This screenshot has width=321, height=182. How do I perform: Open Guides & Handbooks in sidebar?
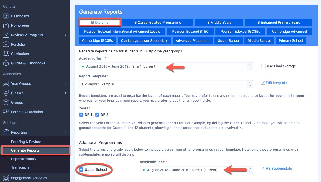pos(28,63)
